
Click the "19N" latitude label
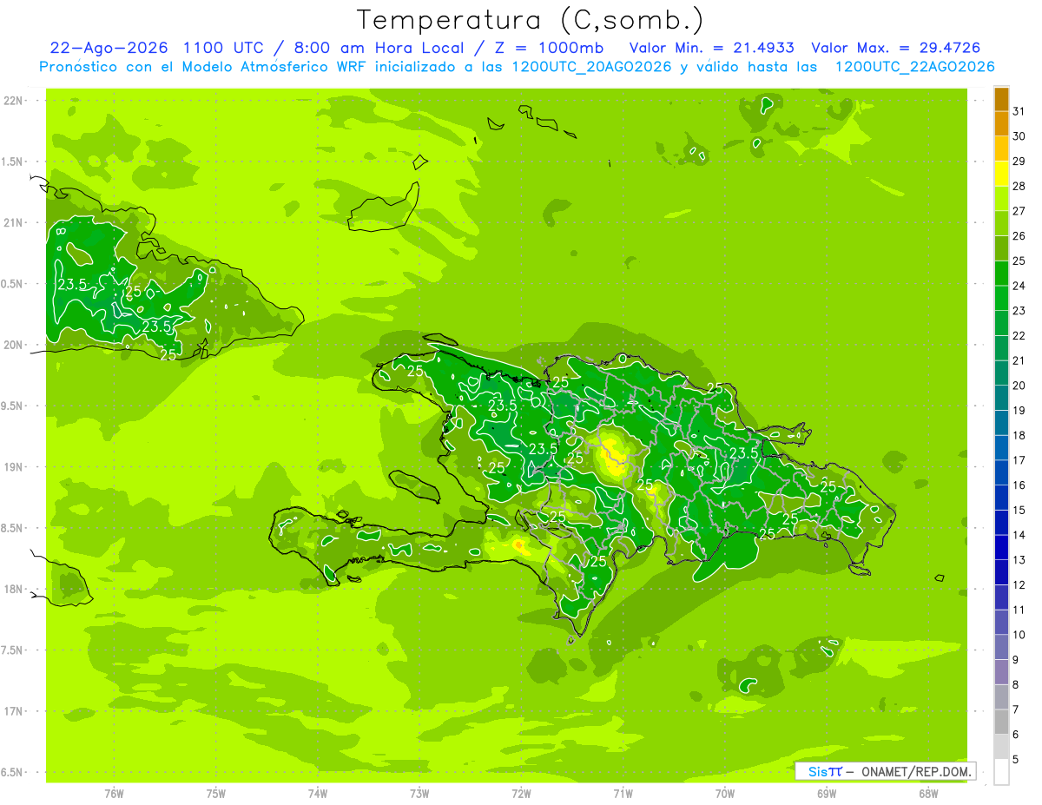click(13, 467)
